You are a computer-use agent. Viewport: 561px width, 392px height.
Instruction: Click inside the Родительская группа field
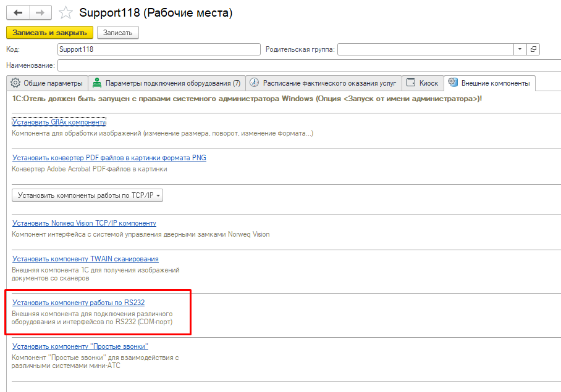426,49
